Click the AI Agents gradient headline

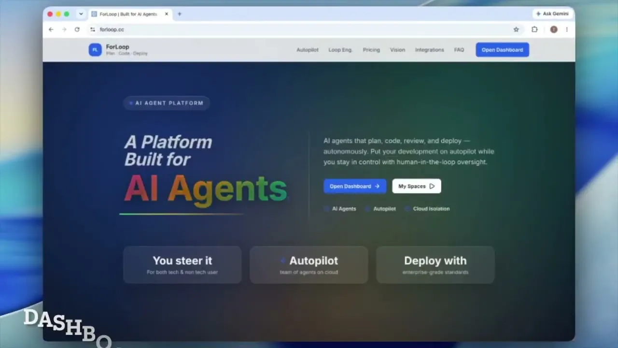[206, 188]
